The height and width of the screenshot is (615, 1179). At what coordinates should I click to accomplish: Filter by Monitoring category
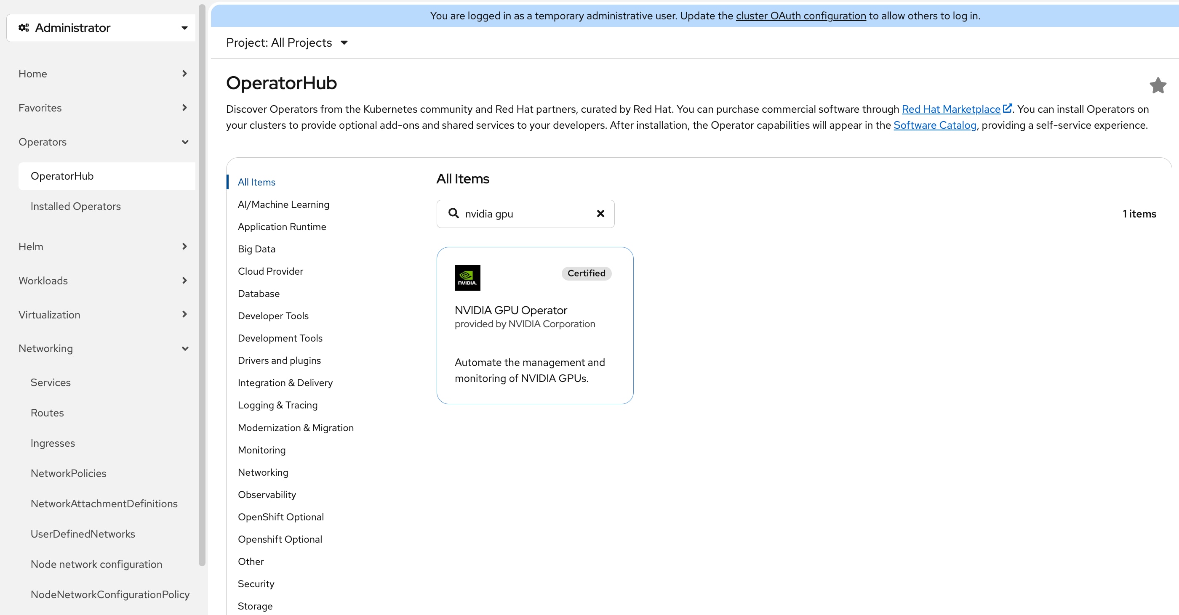[x=261, y=450]
